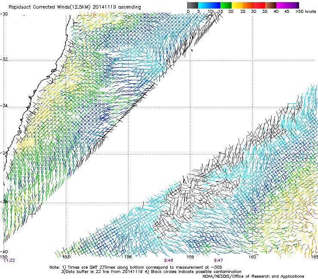Click the 'Rapidscat Corrected Winds(12.5KM)' title
This screenshot has height=279, width=318.
[49, 7]
